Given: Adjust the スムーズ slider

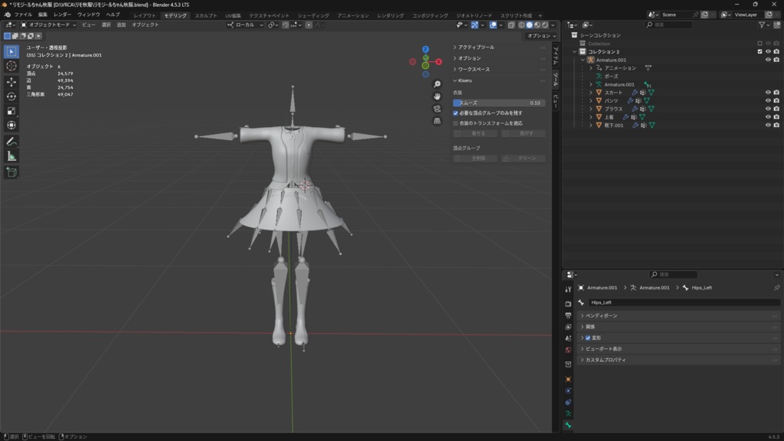Looking at the screenshot, I should tap(499, 103).
